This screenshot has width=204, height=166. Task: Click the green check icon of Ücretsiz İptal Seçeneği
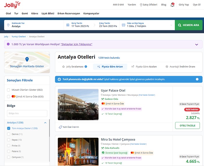103,153
